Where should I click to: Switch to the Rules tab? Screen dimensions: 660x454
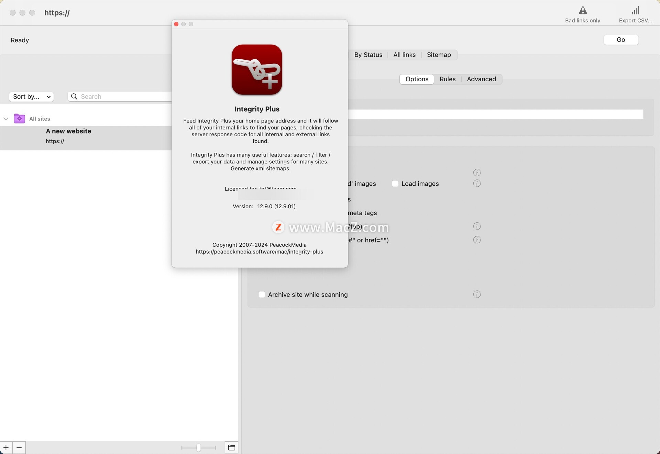(x=447, y=79)
